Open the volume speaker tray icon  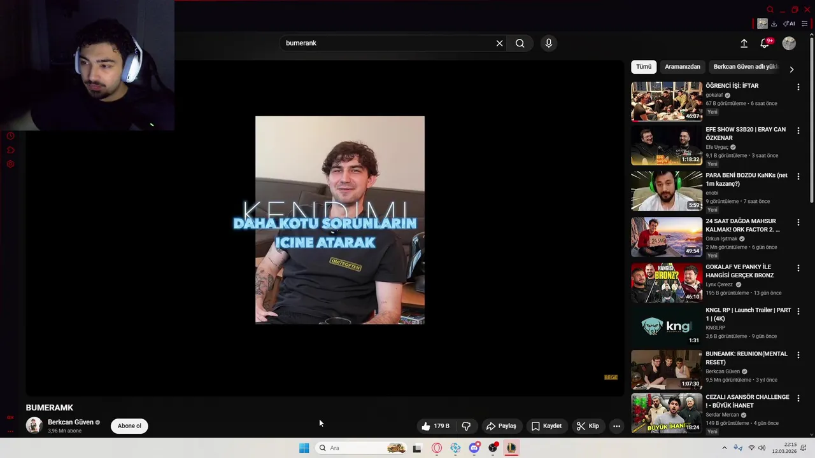coord(762,448)
